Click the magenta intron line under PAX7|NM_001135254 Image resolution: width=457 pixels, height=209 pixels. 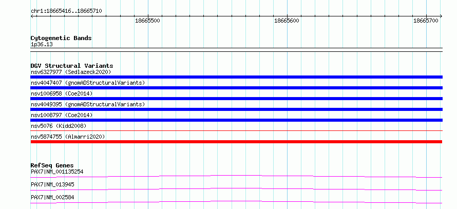tap(236, 176)
